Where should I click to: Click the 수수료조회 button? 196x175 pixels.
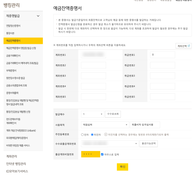(113, 114)
